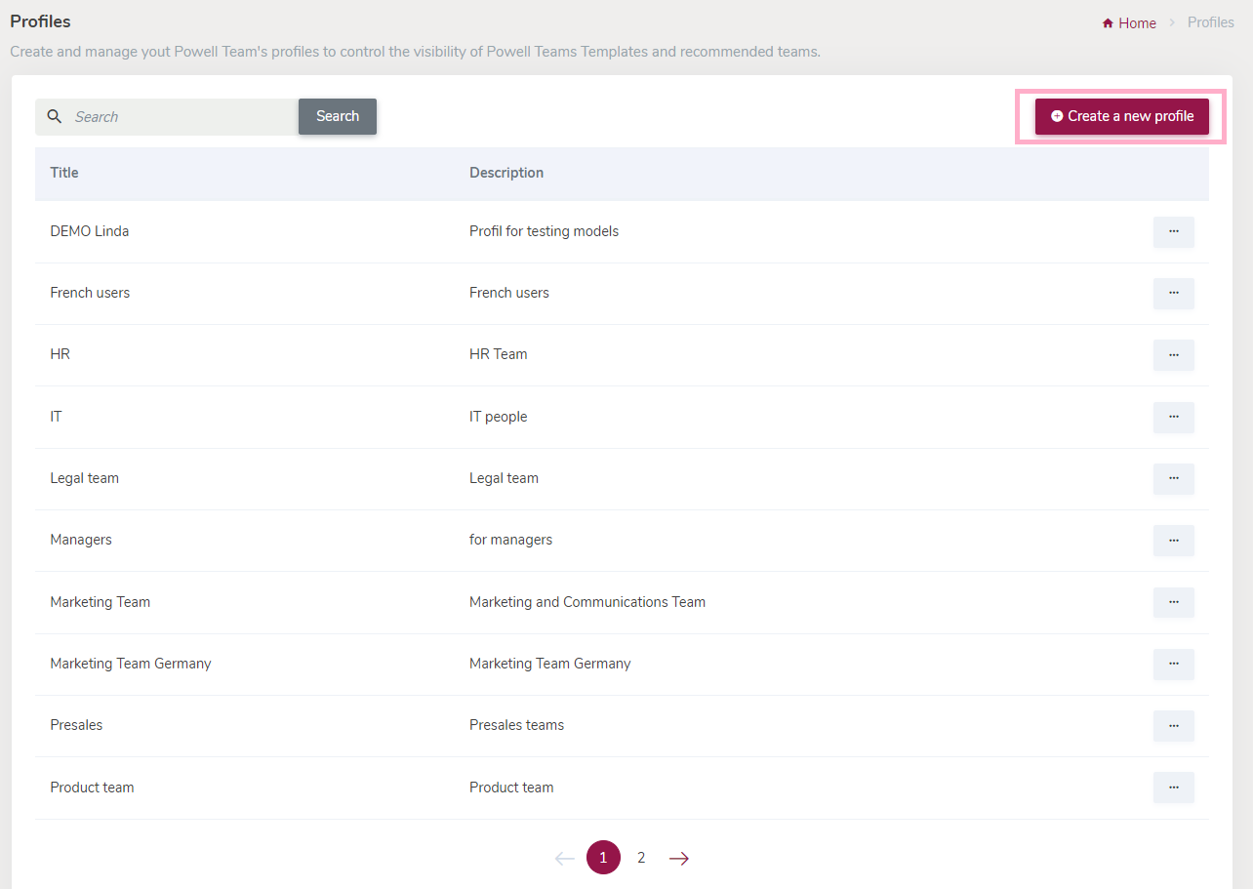Image resolution: width=1253 pixels, height=889 pixels.
Task: Open options menu for Legal team
Action: tap(1174, 478)
